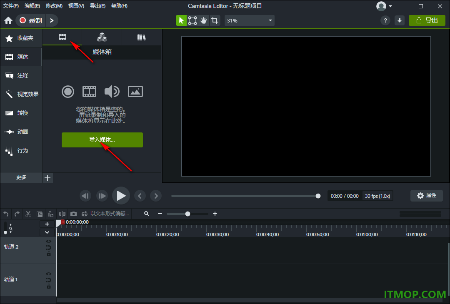Open the 导出(E) menu

[97, 6]
